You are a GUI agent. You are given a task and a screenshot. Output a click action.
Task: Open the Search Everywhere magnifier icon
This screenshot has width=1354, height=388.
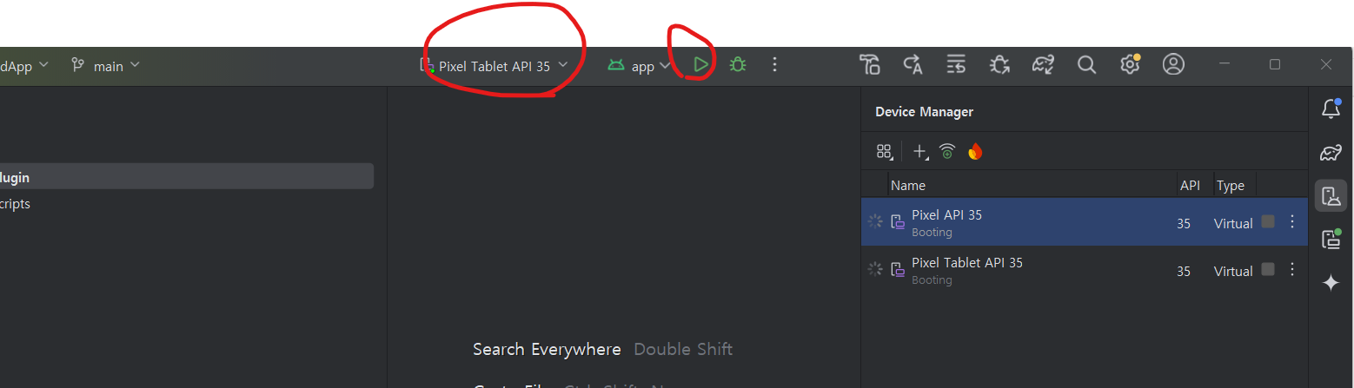[x=1086, y=64]
